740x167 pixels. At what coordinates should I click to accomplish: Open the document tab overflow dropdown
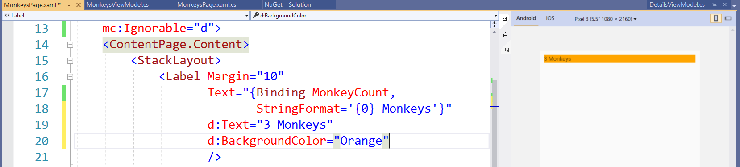(734, 6)
